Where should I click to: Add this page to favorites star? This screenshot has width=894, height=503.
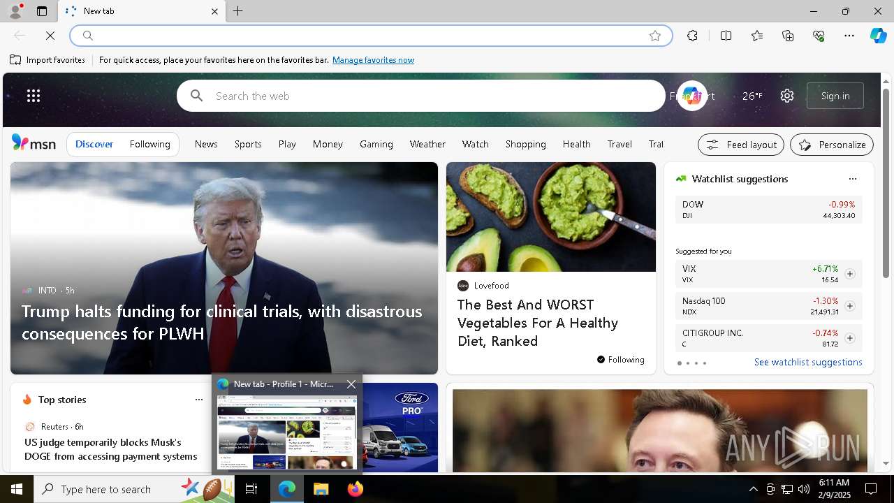[655, 36]
